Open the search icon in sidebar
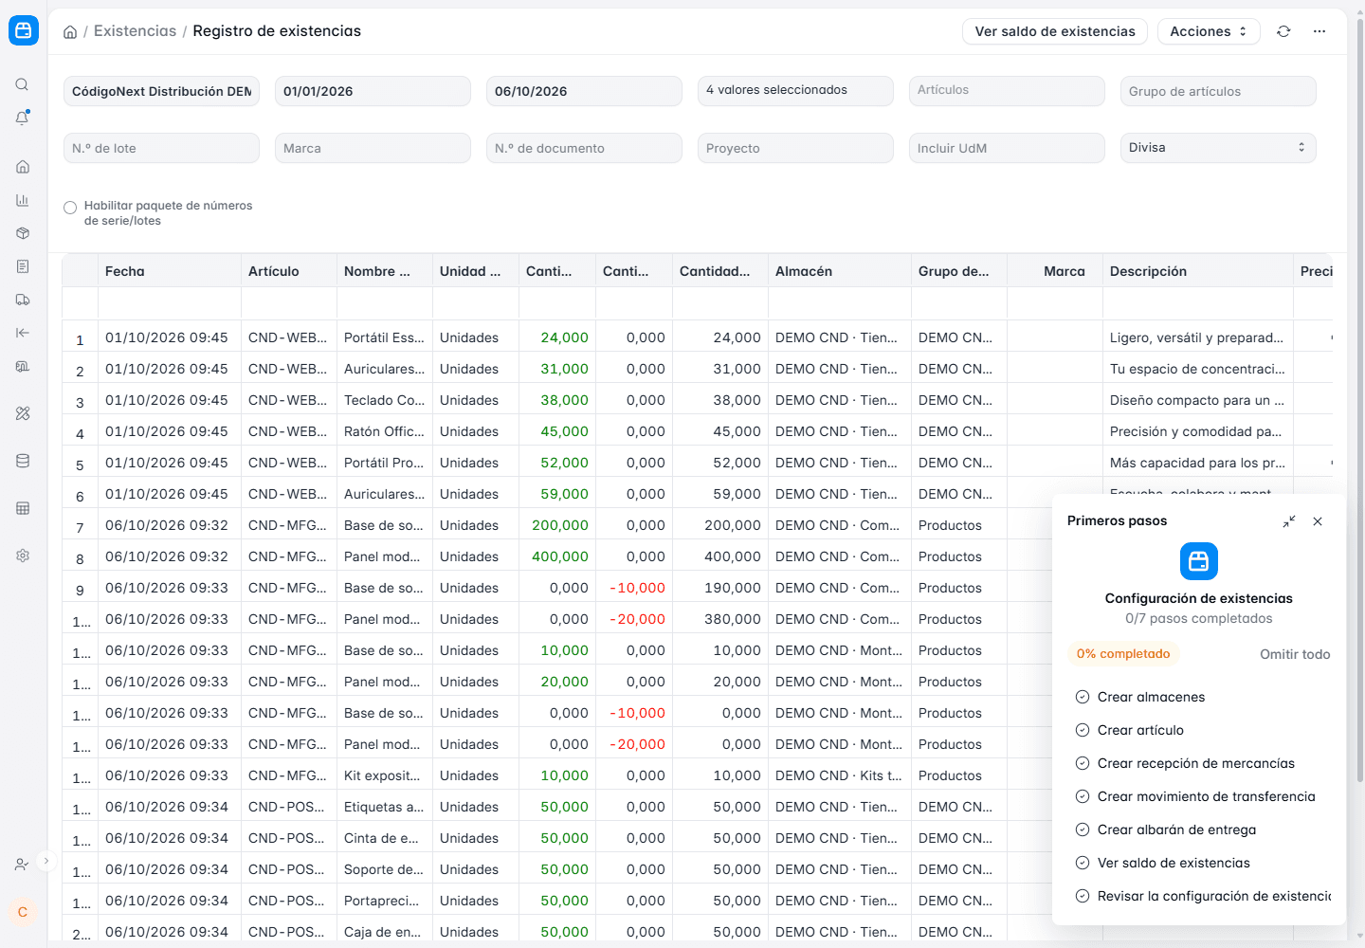Screen dimensions: 1365x948 (x=22, y=84)
